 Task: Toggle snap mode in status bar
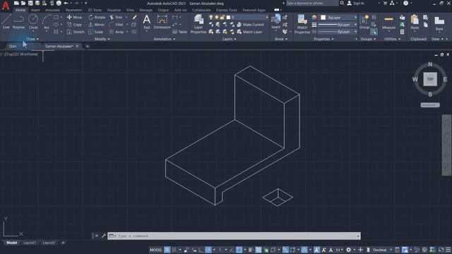(174, 250)
